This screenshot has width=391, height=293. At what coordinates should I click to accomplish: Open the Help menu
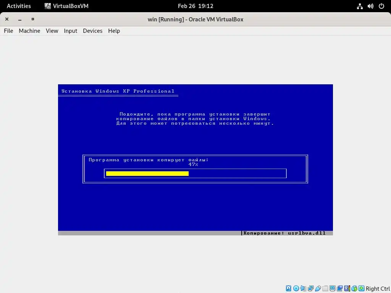click(x=114, y=31)
